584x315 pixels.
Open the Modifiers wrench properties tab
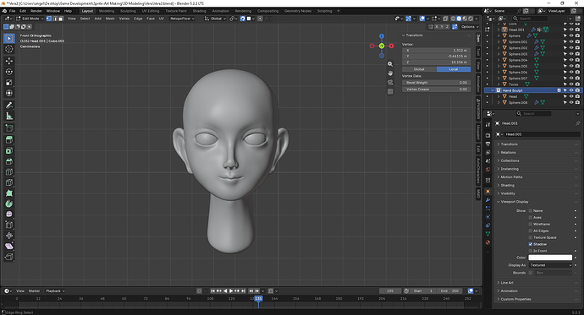488,200
